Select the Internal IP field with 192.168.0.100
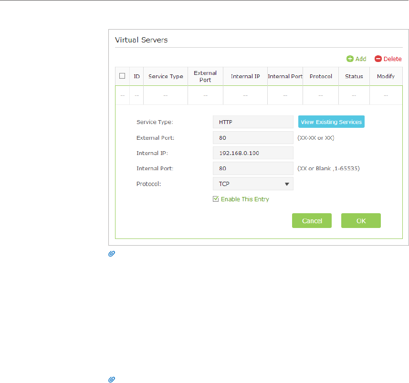This screenshot has width=409, height=383. tap(253, 153)
